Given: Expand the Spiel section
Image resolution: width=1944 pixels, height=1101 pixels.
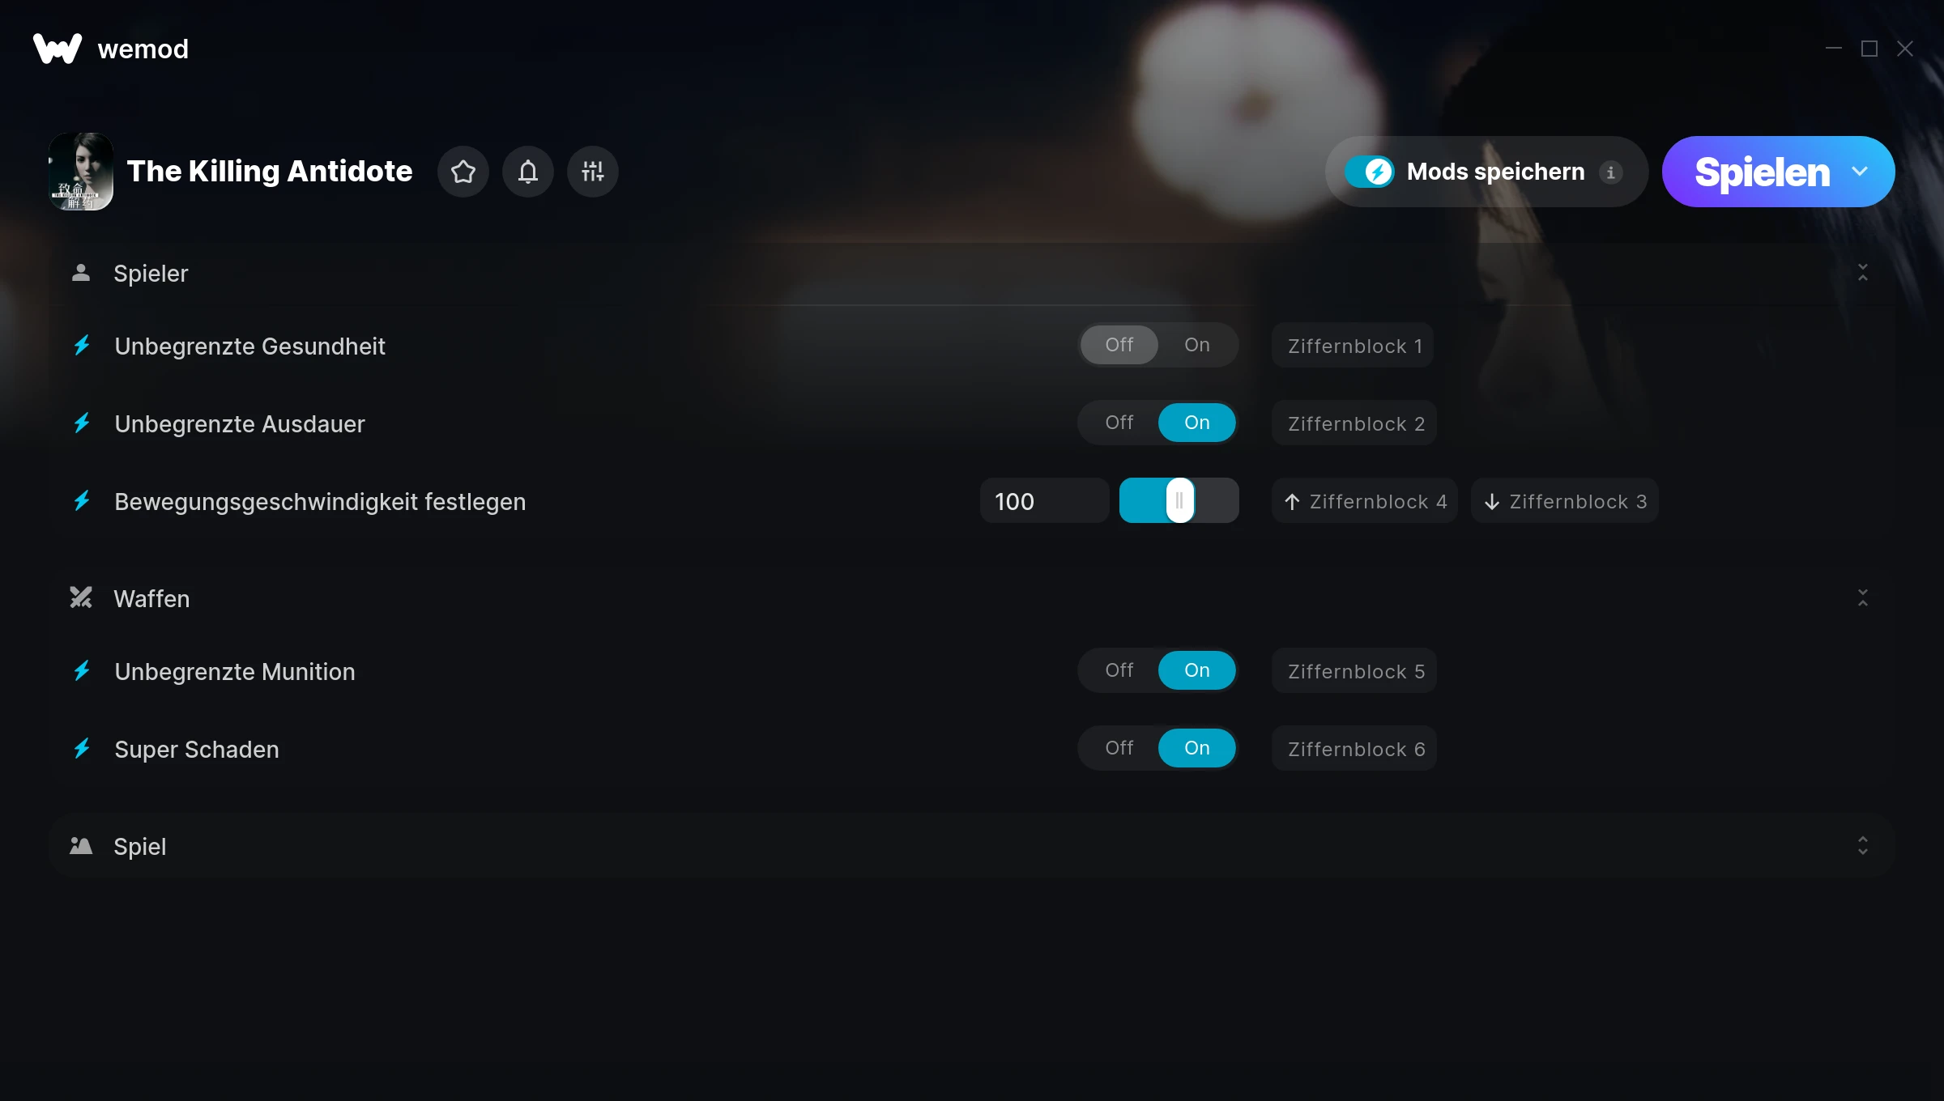Looking at the screenshot, I should [1863, 845].
